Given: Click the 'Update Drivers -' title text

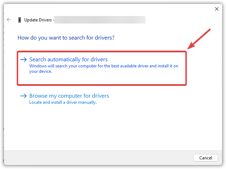Looking at the screenshot, I should click(x=39, y=20).
